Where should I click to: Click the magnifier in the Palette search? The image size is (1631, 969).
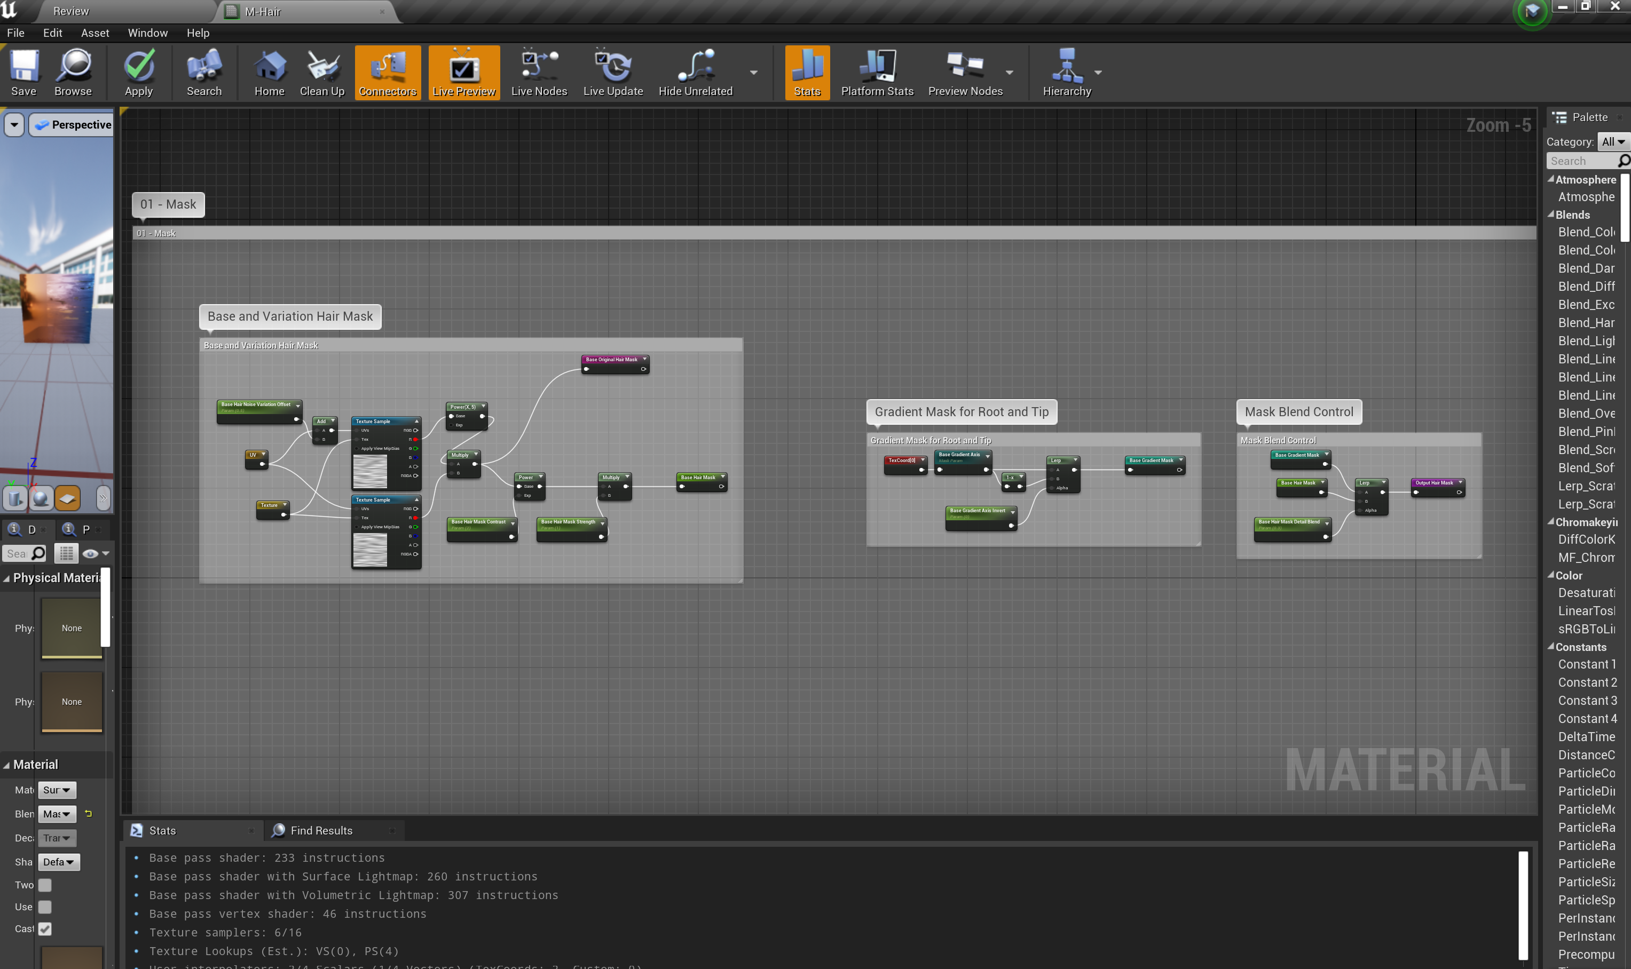[x=1624, y=161]
